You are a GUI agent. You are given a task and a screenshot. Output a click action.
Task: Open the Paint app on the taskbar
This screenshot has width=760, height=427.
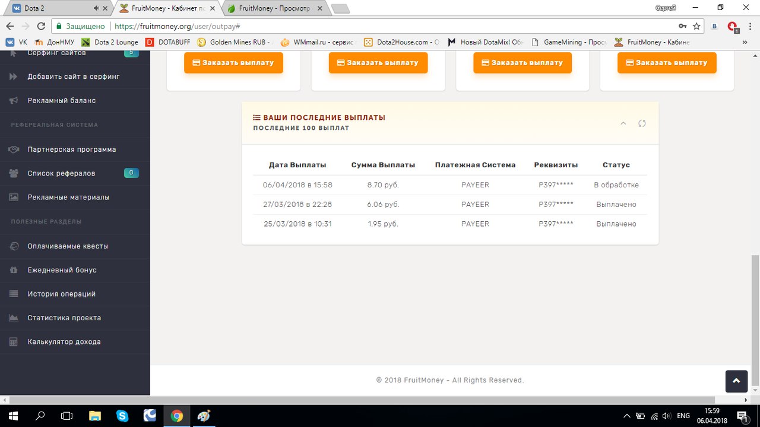click(204, 416)
